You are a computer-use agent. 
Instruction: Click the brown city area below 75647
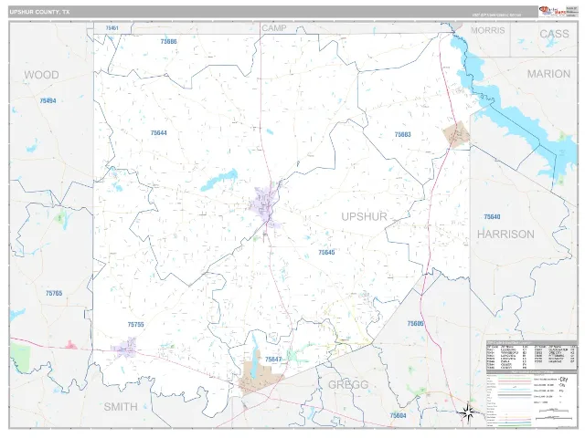pos(258,378)
